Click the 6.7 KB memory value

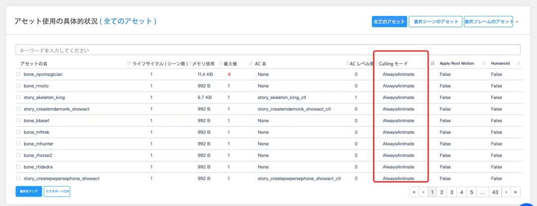(x=205, y=98)
